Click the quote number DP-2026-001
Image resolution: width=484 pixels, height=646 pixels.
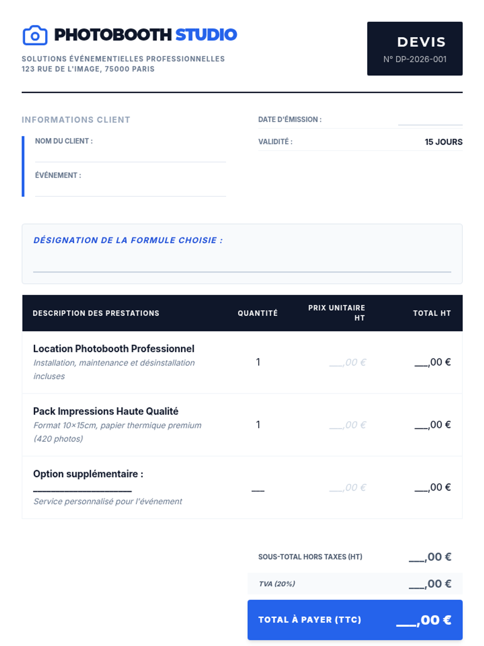(415, 59)
